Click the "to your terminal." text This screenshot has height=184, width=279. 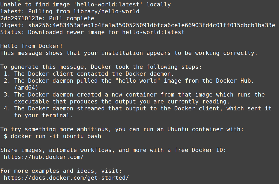coord(43,115)
